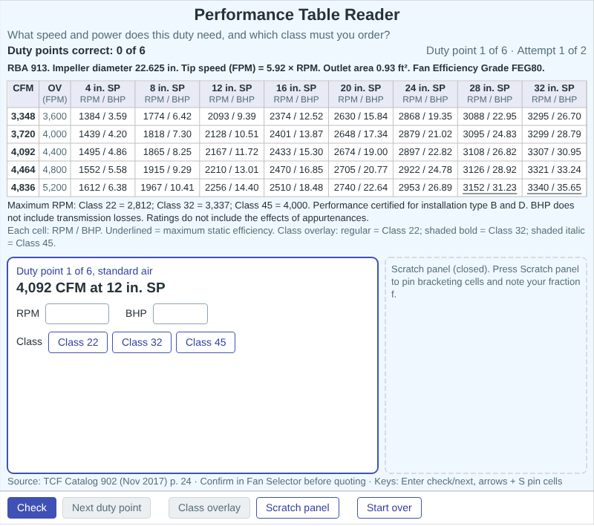Select cell 1439 / 4.20
The image size is (594, 526).
[102, 134]
